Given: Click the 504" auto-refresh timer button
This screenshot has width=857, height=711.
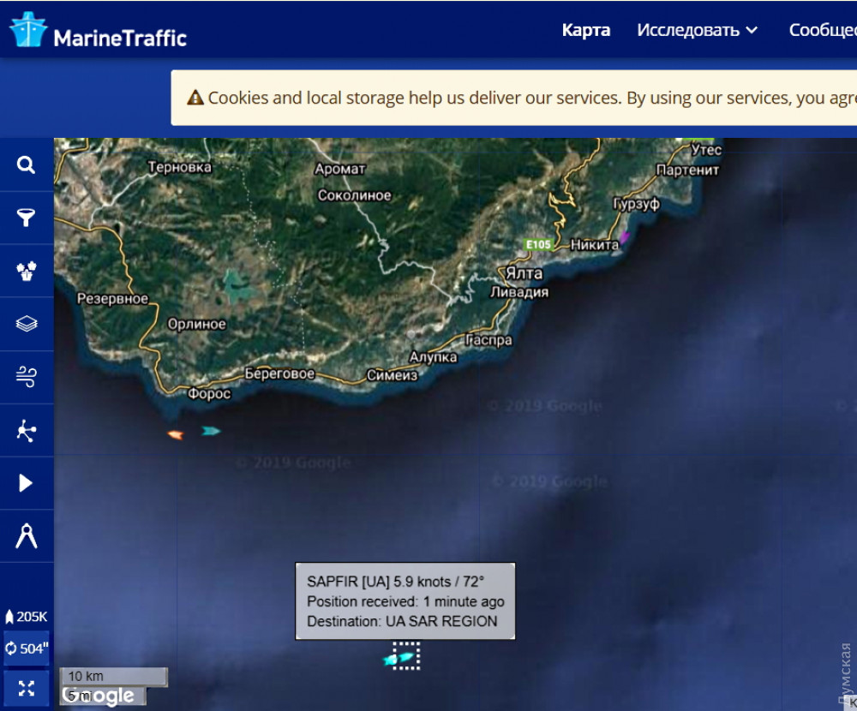Looking at the screenshot, I should pos(27,648).
